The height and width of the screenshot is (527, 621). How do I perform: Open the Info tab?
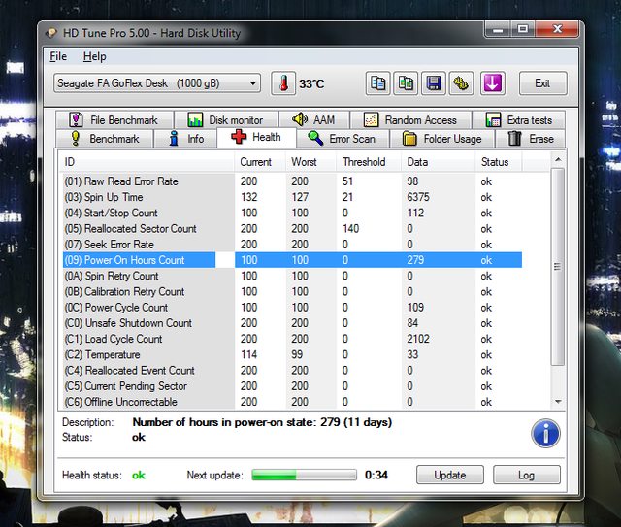pos(185,139)
